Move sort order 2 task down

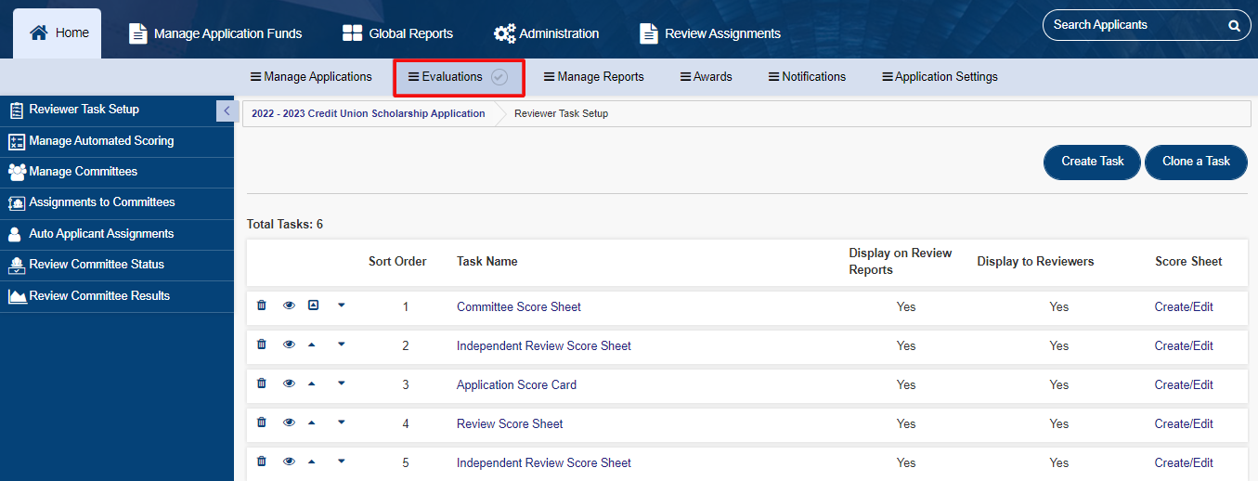(341, 344)
